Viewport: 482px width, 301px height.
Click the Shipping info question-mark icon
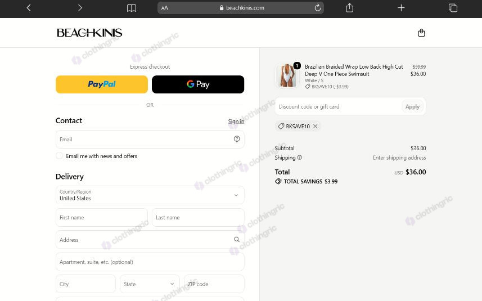pos(300,158)
